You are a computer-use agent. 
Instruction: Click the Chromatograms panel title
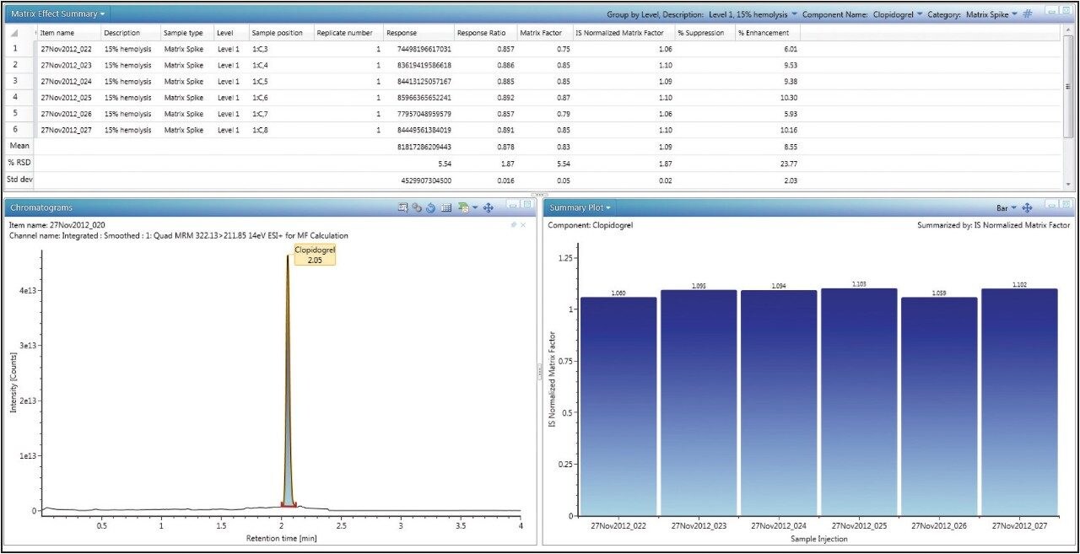[41, 207]
